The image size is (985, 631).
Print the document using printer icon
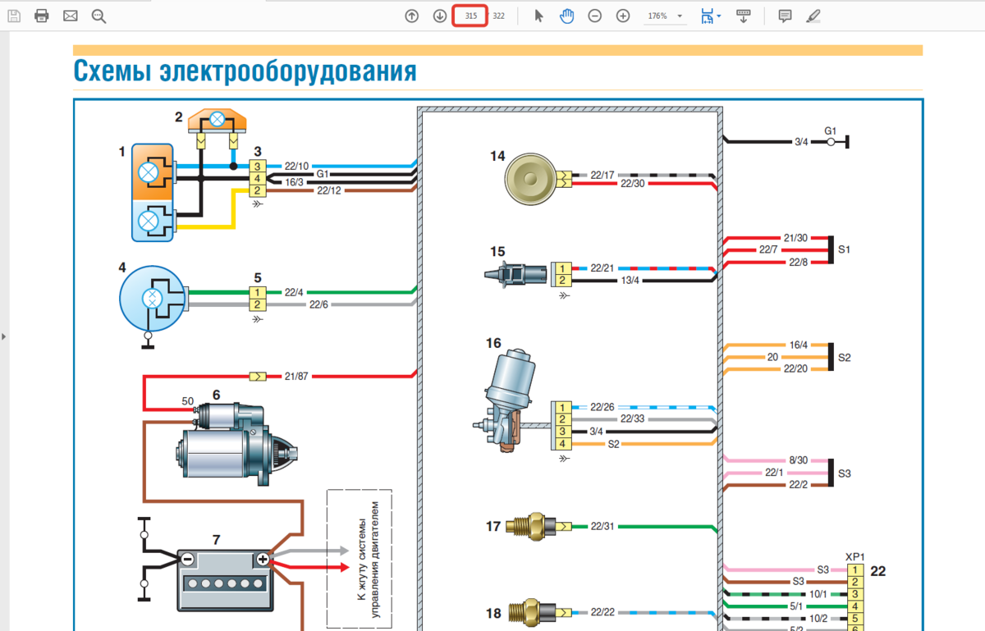click(42, 16)
